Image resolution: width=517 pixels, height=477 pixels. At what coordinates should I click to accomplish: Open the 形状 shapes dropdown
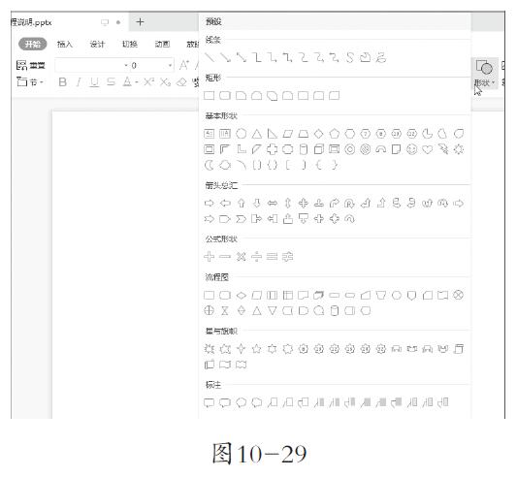484,74
